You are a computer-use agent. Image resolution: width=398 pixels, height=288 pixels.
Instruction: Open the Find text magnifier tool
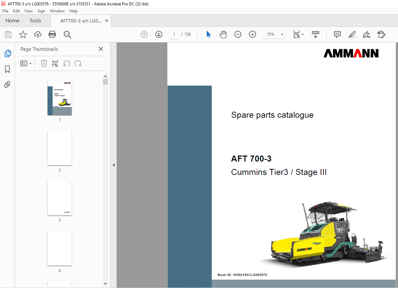(67, 34)
